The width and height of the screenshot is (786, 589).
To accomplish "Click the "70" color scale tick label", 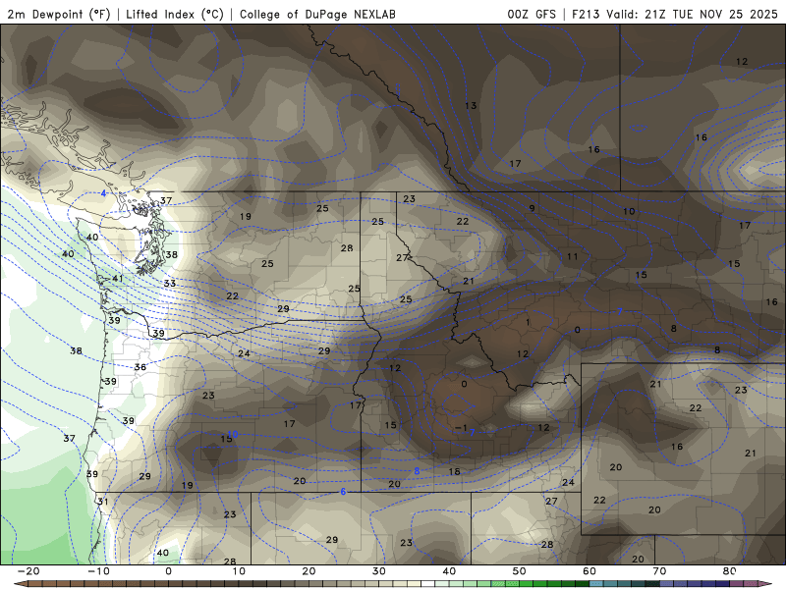I will pos(659,571).
